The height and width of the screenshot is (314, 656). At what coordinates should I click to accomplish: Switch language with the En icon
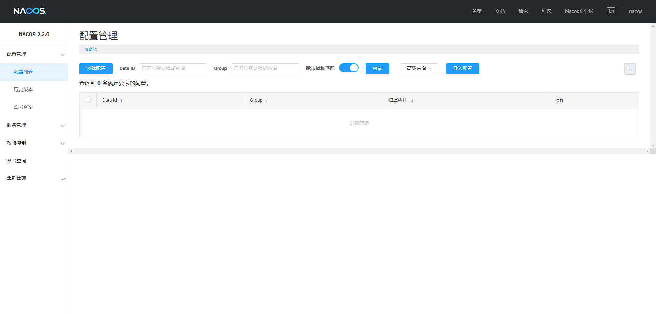611,11
